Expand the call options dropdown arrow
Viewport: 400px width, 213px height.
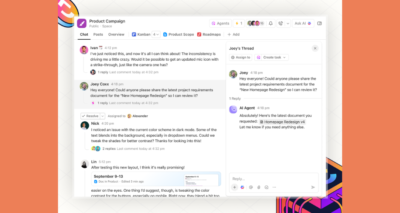[288, 23]
